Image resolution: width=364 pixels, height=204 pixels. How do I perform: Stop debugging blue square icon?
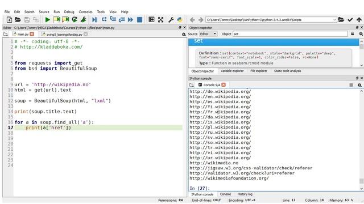click(139, 20)
